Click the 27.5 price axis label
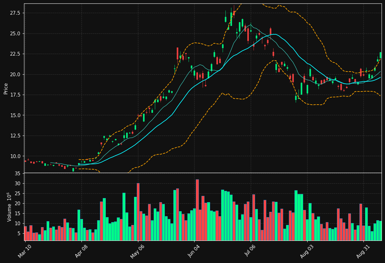Image resolution: width=385 pixels, height=263 pixels. coord(16,13)
